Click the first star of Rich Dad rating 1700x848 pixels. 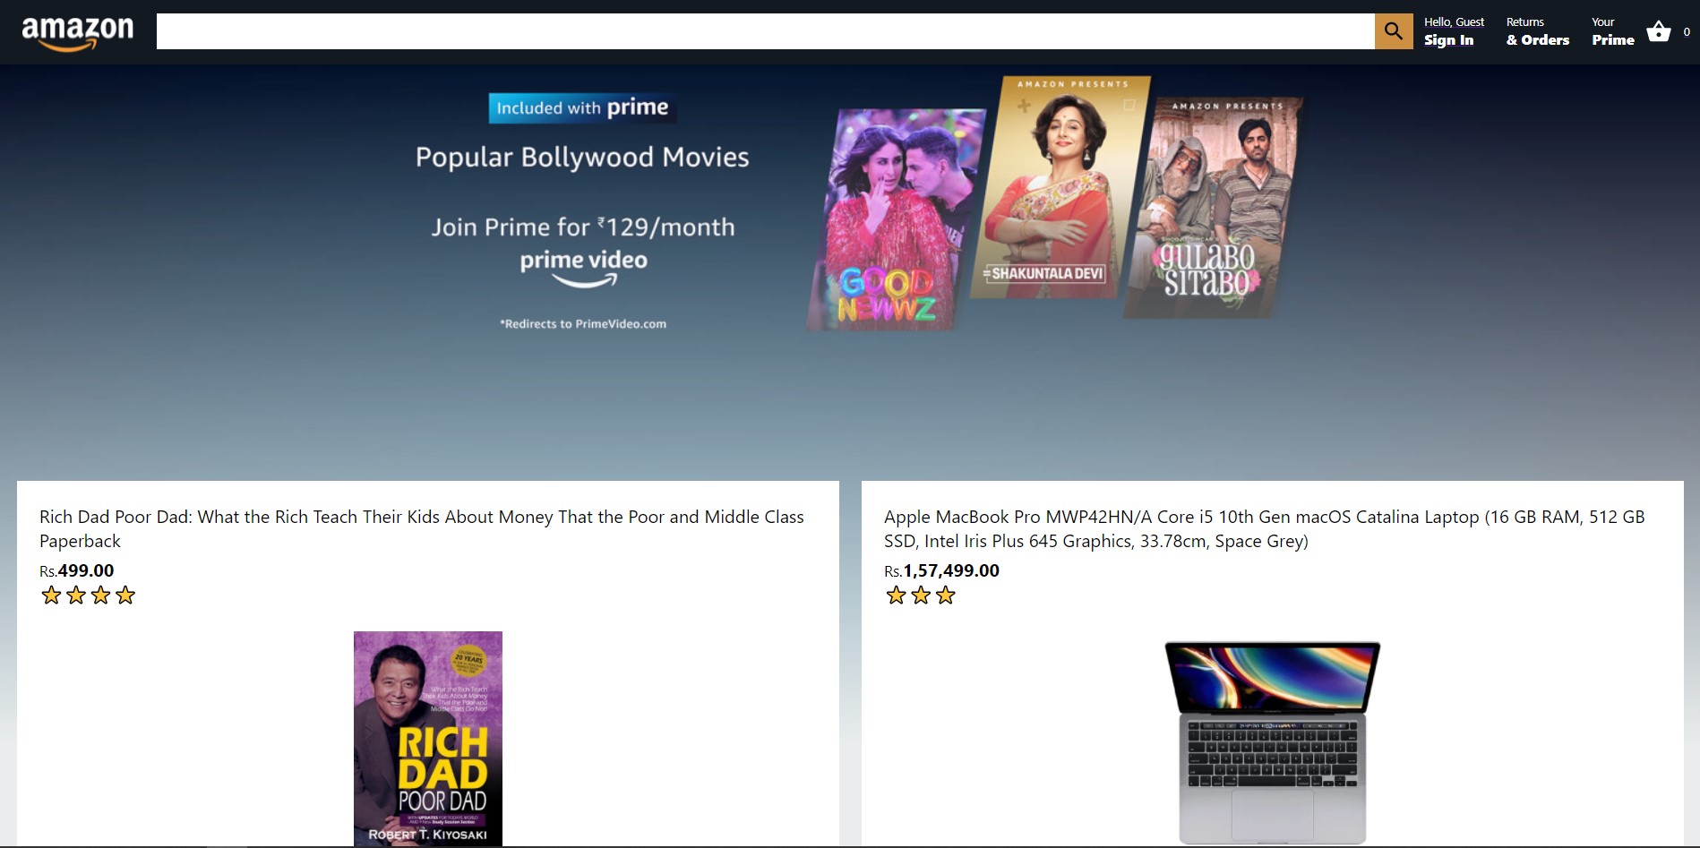(x=51, y=595)
